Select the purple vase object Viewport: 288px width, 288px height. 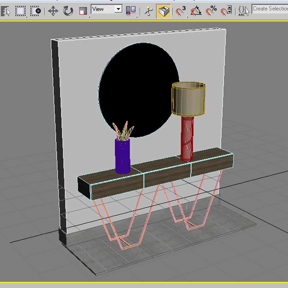coord(122,156)
